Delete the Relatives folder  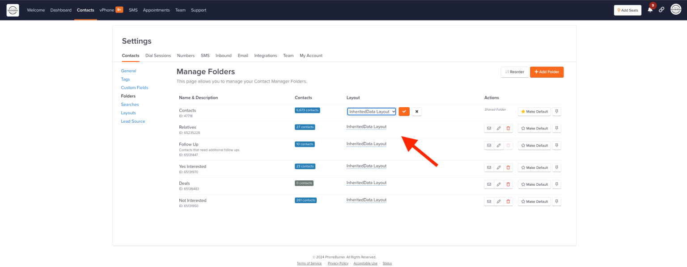pos(508,128)
